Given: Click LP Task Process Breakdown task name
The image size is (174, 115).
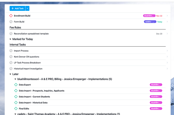Looking at the screenshot, I should [x=27, y=63].
